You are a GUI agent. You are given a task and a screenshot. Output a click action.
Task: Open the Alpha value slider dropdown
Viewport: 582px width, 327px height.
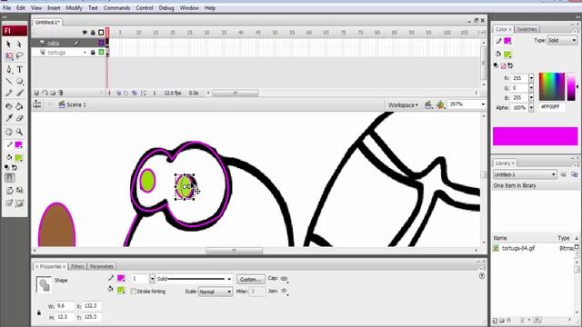coord(531,107)
